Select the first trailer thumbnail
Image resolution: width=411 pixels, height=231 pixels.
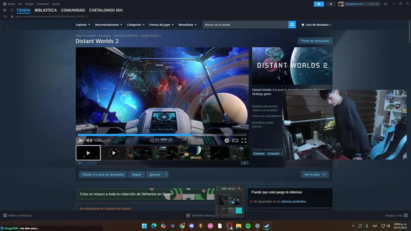(x=88, y=153)
